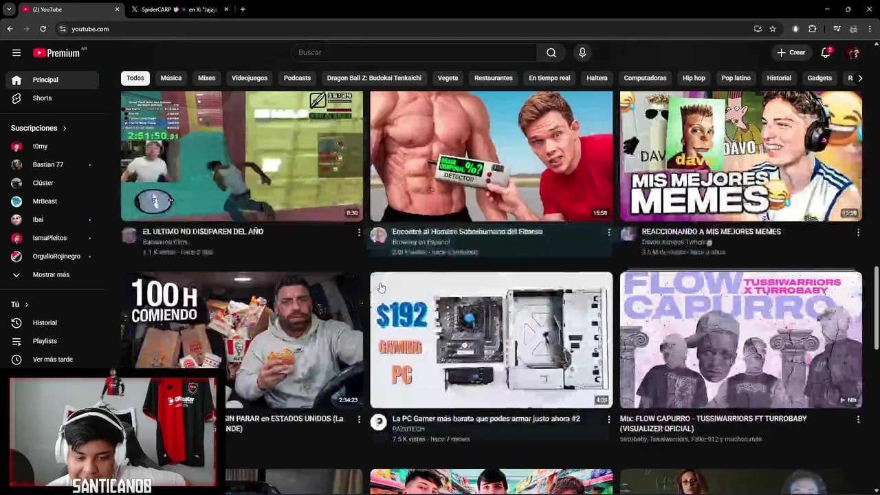The image size is (880, 495).
Task: Open the media control music-note icon
Action: tap(837, 29)
